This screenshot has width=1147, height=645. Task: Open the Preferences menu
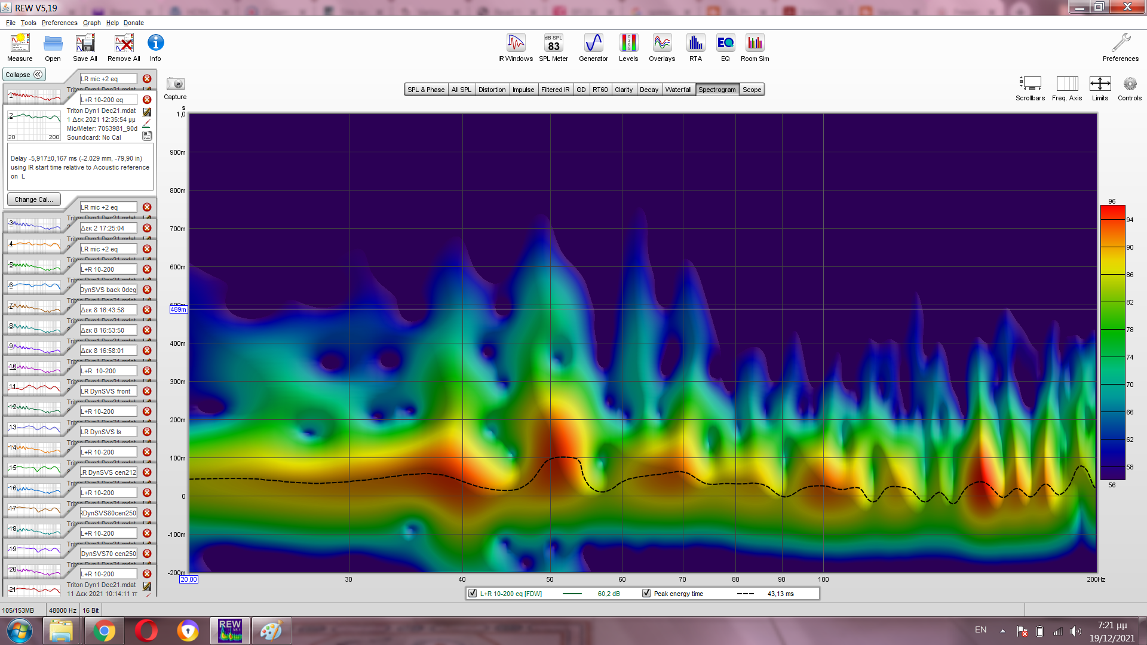click(59, 23)
